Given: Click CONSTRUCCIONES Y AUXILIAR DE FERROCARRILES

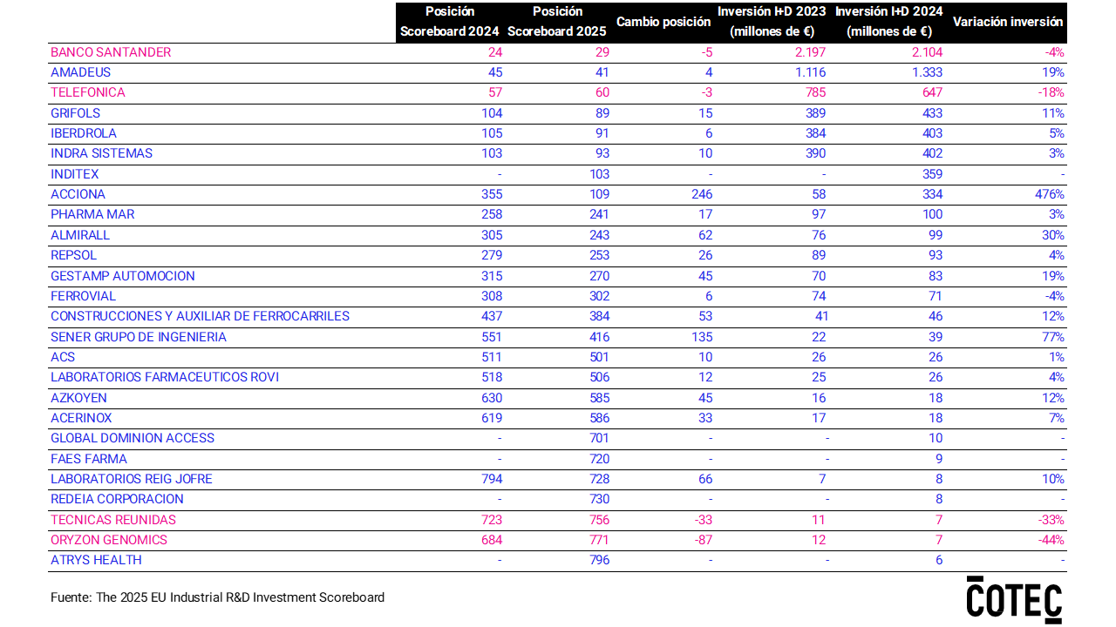Looking at the screenshot, I should pos(200,316).
